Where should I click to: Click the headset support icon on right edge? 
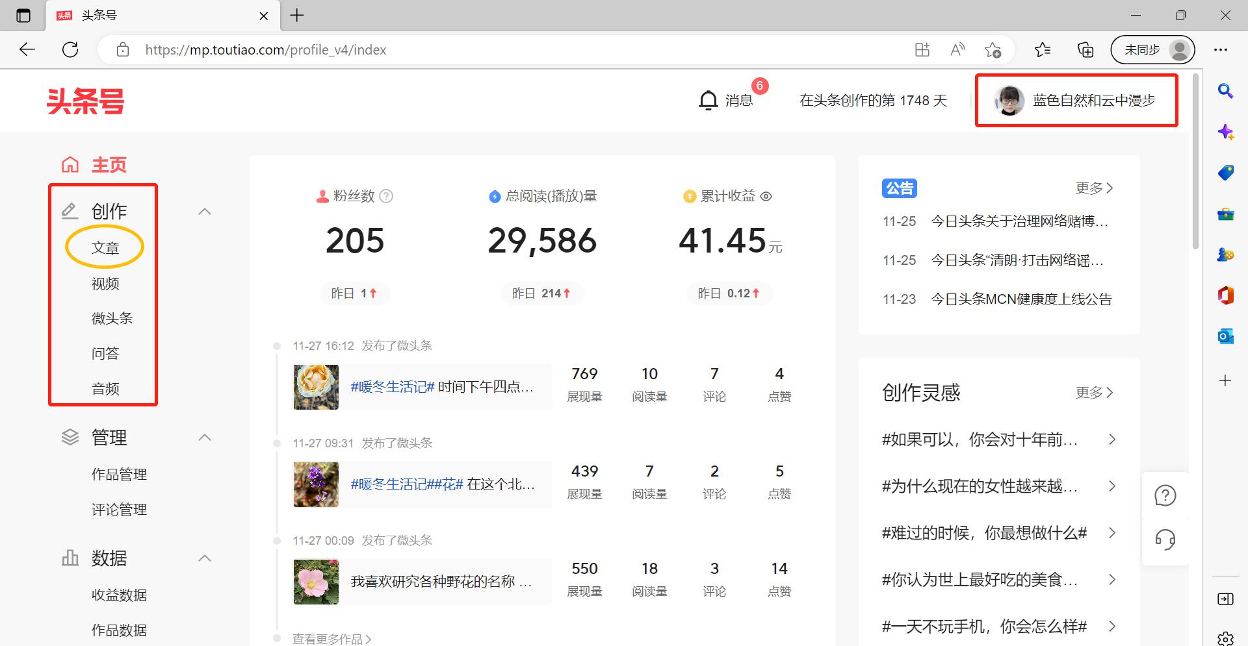(1165, 539)
